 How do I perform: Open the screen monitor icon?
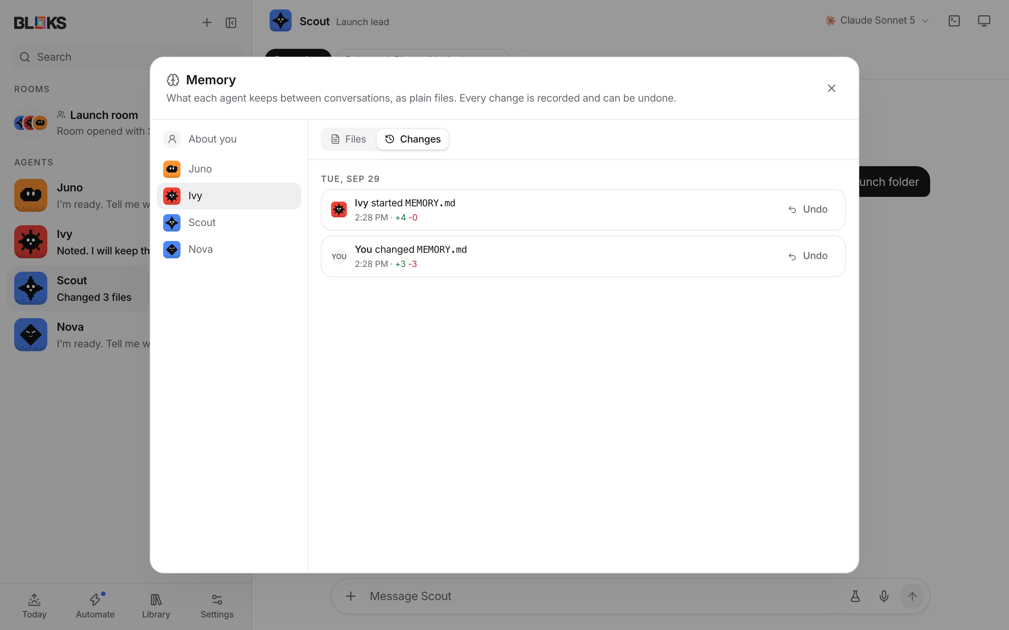pyautogui.click(x=984, y=21)
